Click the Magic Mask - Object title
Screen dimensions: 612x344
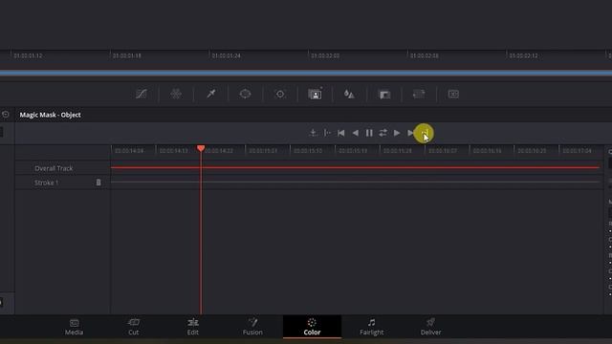(x=50, y=115)
